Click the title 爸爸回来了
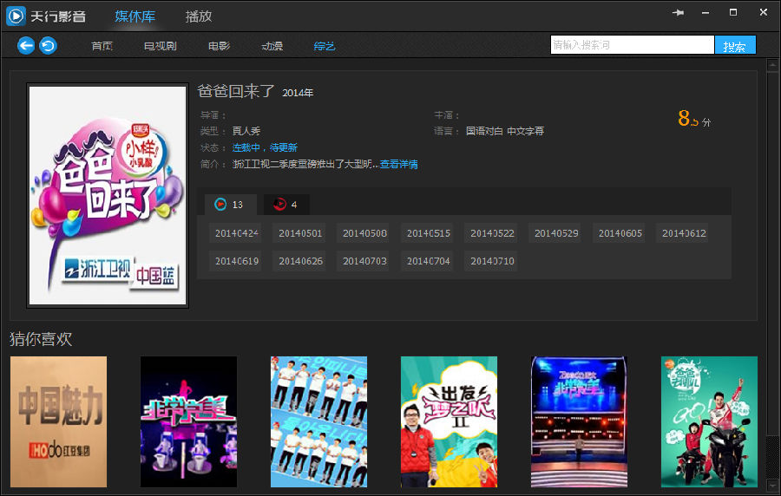 (x=236, y=91)
